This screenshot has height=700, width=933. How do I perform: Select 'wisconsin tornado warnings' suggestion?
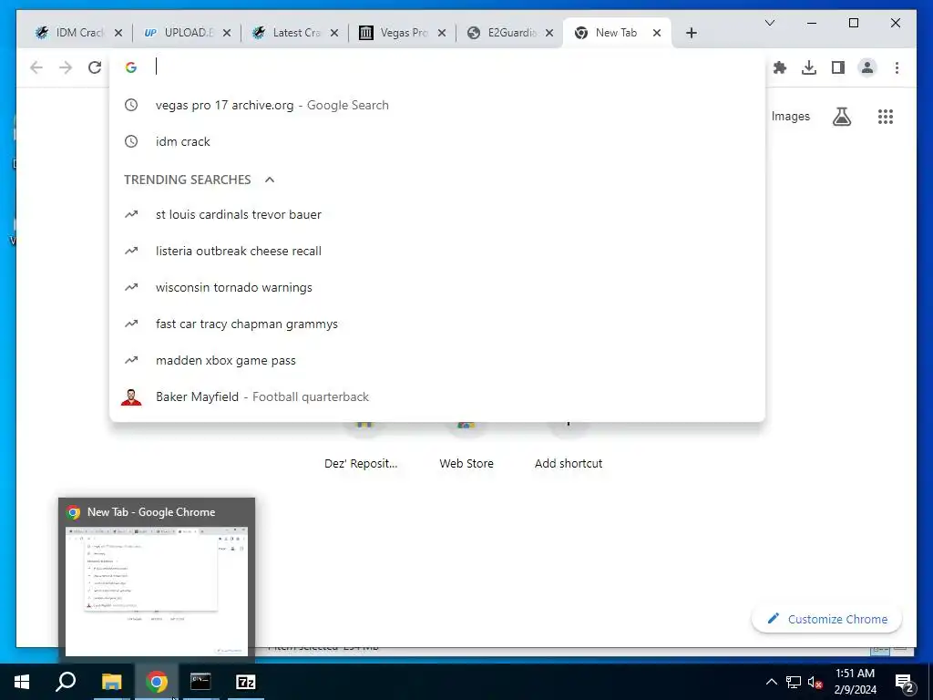tap(437, 287)
